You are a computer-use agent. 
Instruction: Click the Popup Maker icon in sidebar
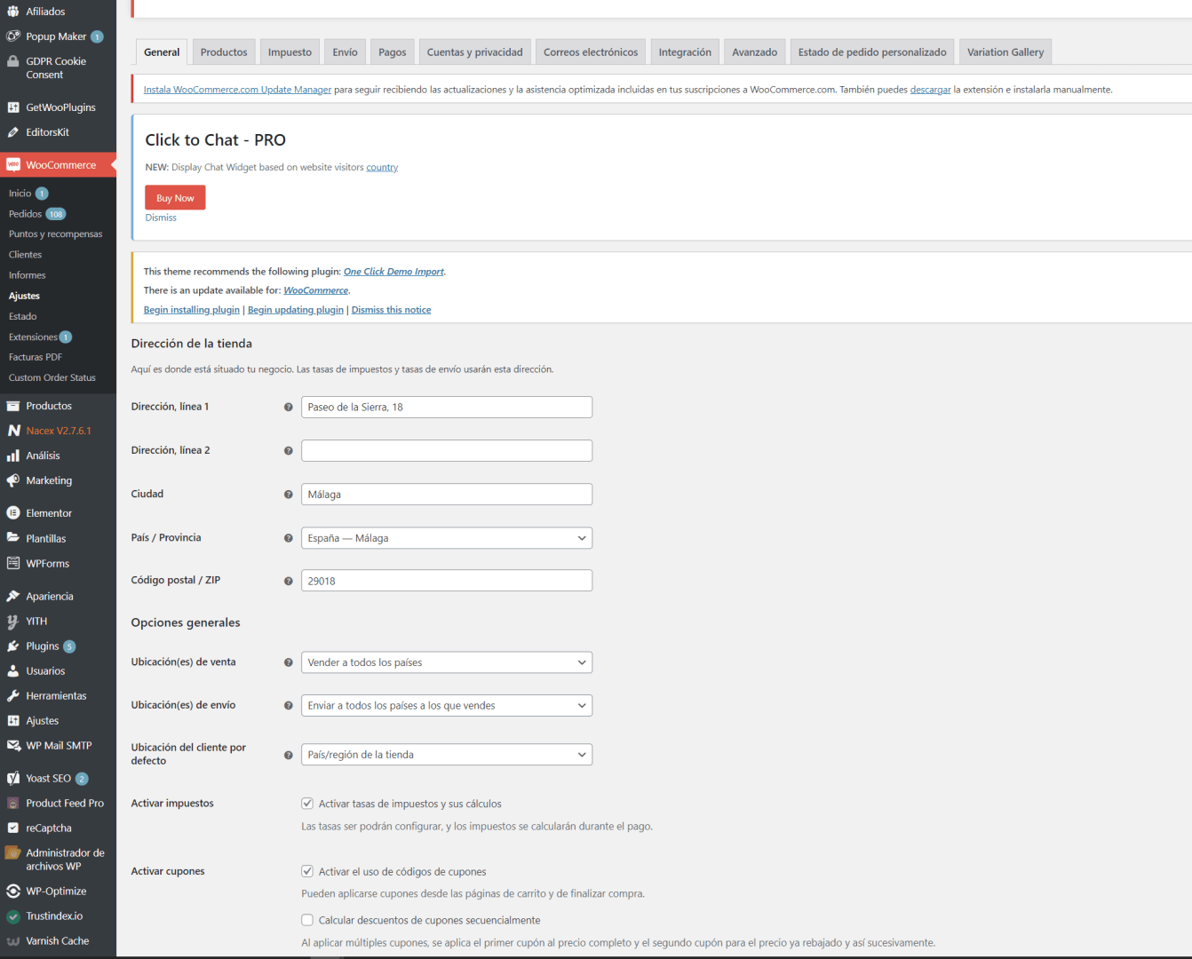[x=13, y=36]
